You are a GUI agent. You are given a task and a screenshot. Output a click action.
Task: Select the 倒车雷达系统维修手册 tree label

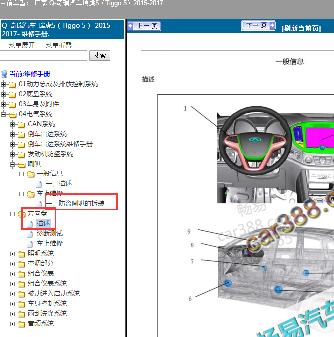(x=60, y=144)
